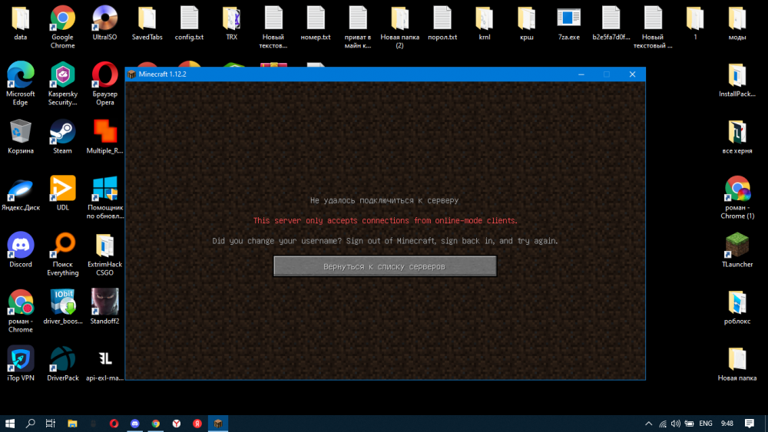Viewport: 768px width, 432px height.
Task: Launch the Standoff2 desktop shortcut
Action: pos(104,307)
